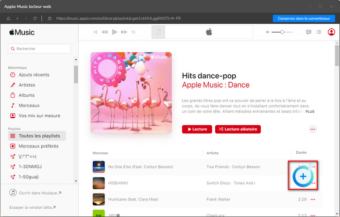Open Apple Music : Dance link
340x217 pixels.
[x=216, y=85]
